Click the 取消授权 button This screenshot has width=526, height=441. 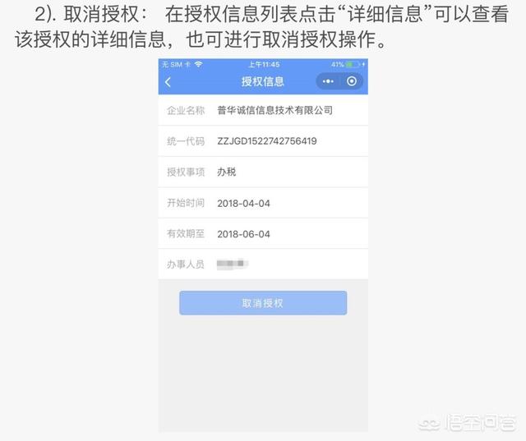[263, 303]
